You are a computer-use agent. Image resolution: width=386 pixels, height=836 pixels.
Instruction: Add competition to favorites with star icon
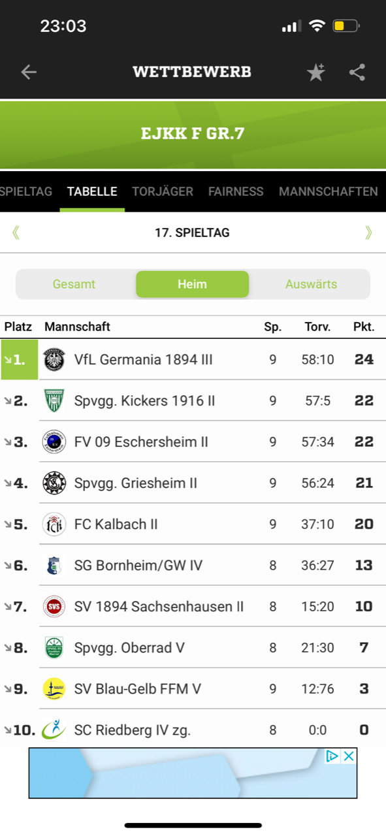316,72
